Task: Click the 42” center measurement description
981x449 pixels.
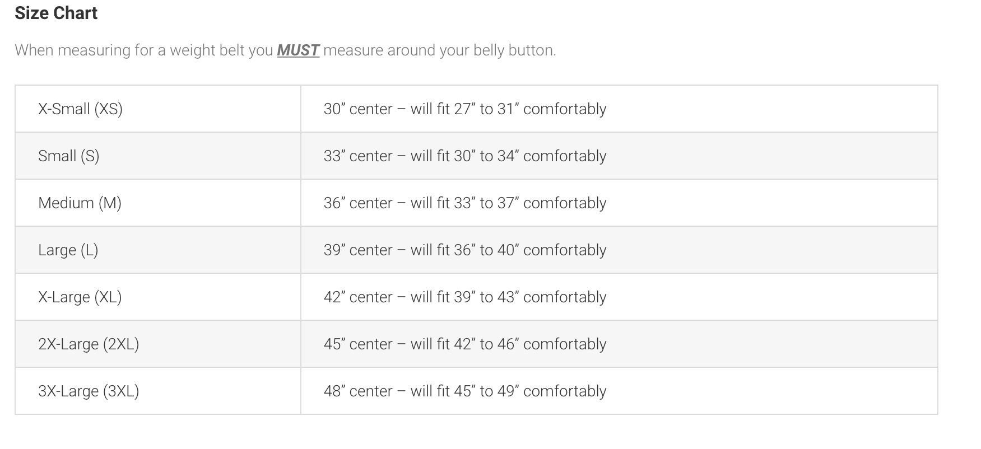Action: tap(465, 297)
